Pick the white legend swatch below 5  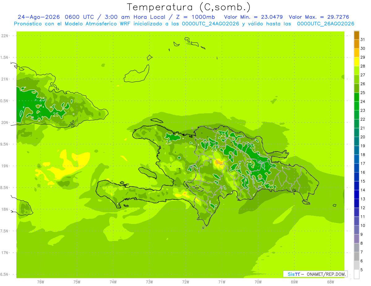pyautogui.click(x=356, y=274)
